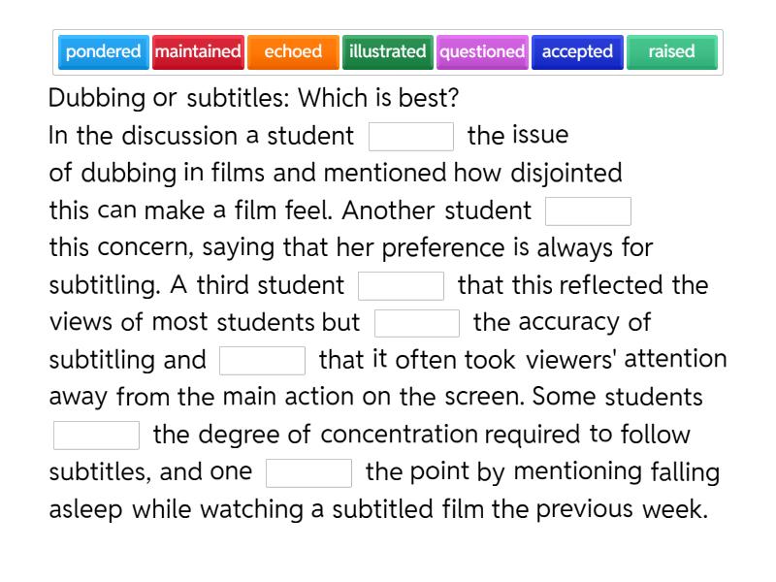Pick the dark blue 'accepted' tile
Screen dimensions: 776x582
pos(577,52)
